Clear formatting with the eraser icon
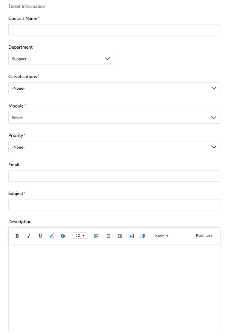 click(143, 236)
